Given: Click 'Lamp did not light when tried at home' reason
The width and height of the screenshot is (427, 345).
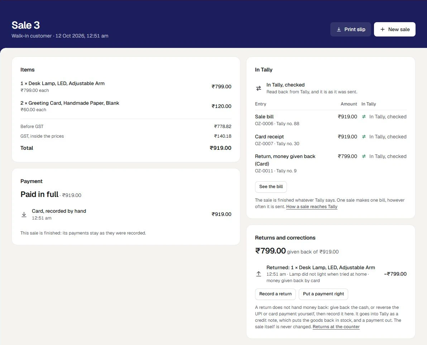Looking at the screenshot, I should [x=328, y=274].
